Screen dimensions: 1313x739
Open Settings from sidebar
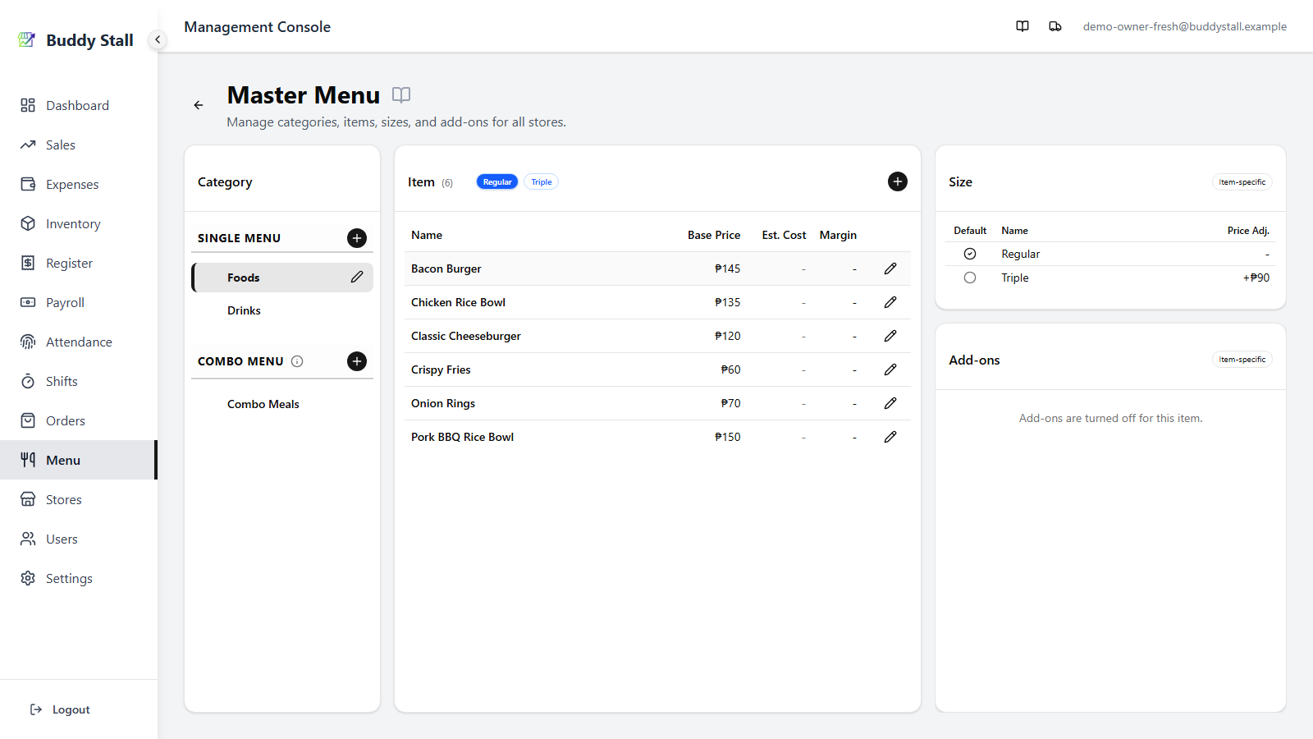coord(78,578)
